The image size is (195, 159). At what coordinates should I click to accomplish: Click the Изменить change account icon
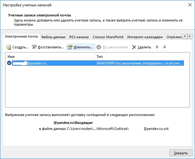point(70,47)
